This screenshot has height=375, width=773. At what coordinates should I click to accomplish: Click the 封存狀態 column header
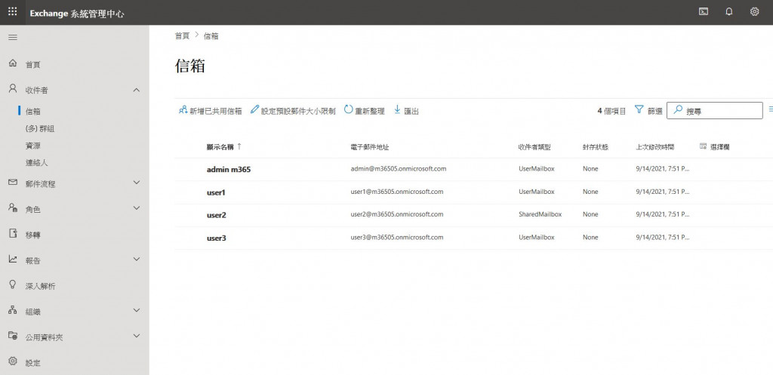[x=595, y=147]
